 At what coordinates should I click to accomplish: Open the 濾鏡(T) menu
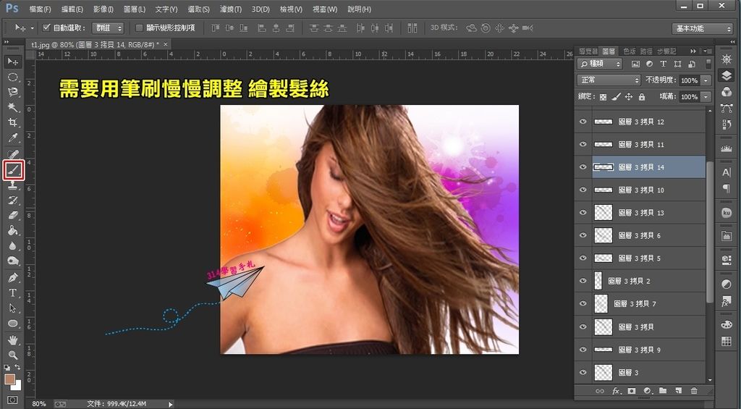tap(231, 9)
